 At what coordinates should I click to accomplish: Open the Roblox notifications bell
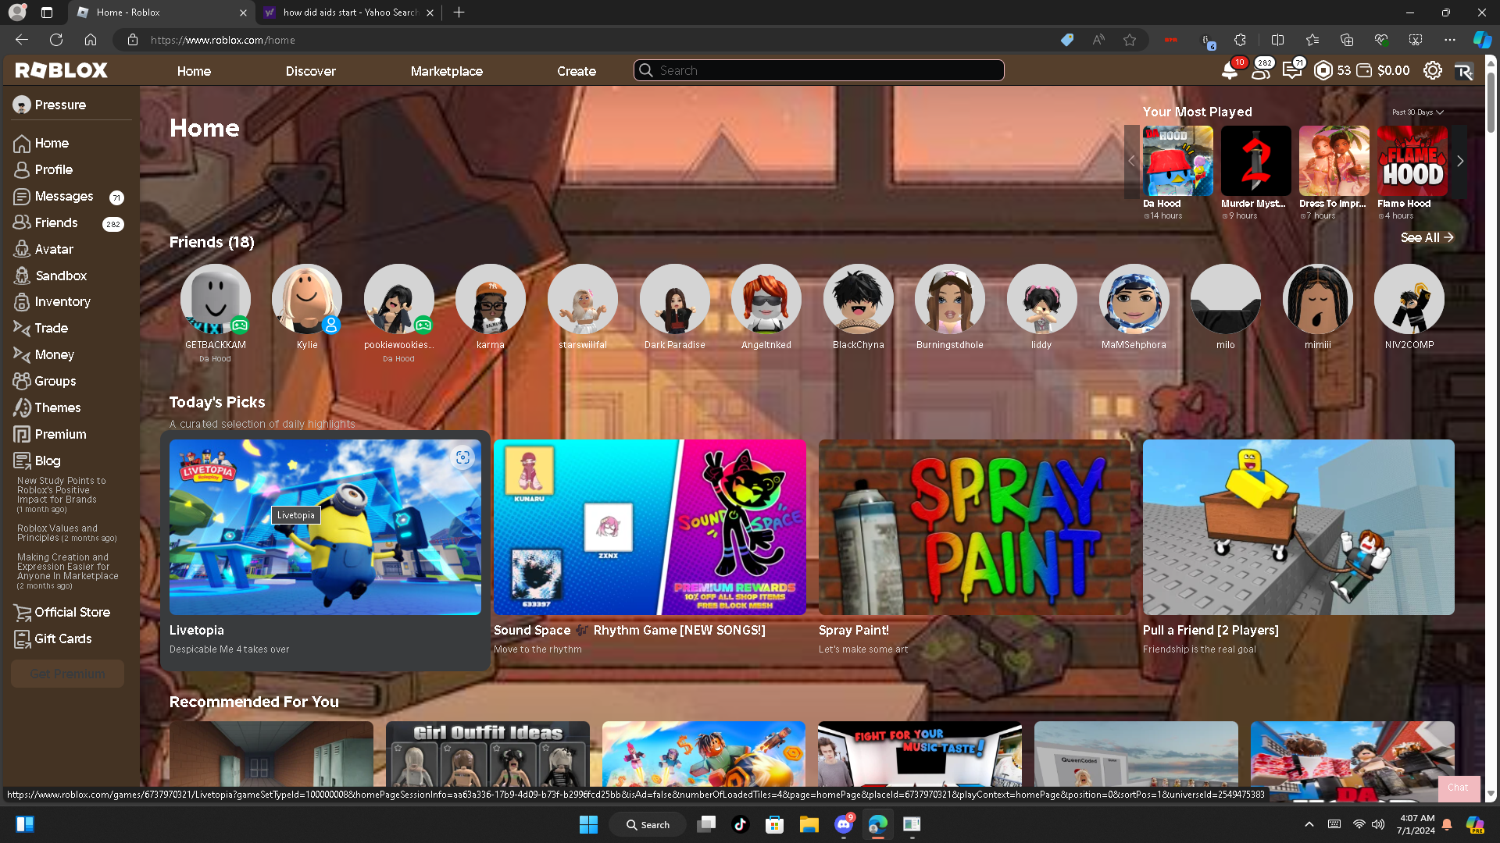point(1229,70)
